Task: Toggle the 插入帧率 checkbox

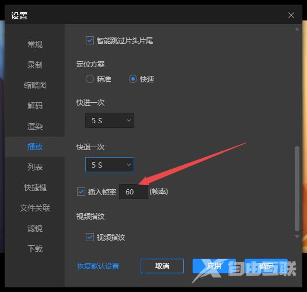Action: 81,192
